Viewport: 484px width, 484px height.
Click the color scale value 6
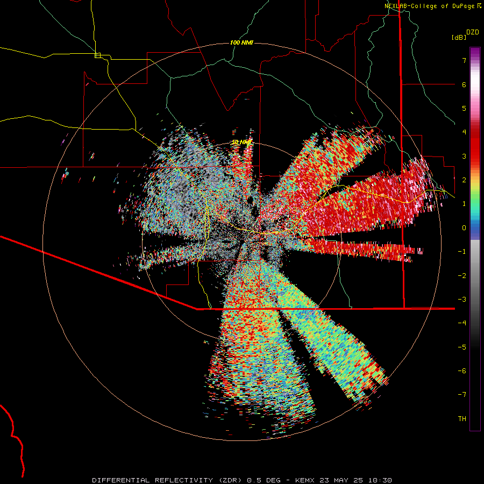point(464,84)
